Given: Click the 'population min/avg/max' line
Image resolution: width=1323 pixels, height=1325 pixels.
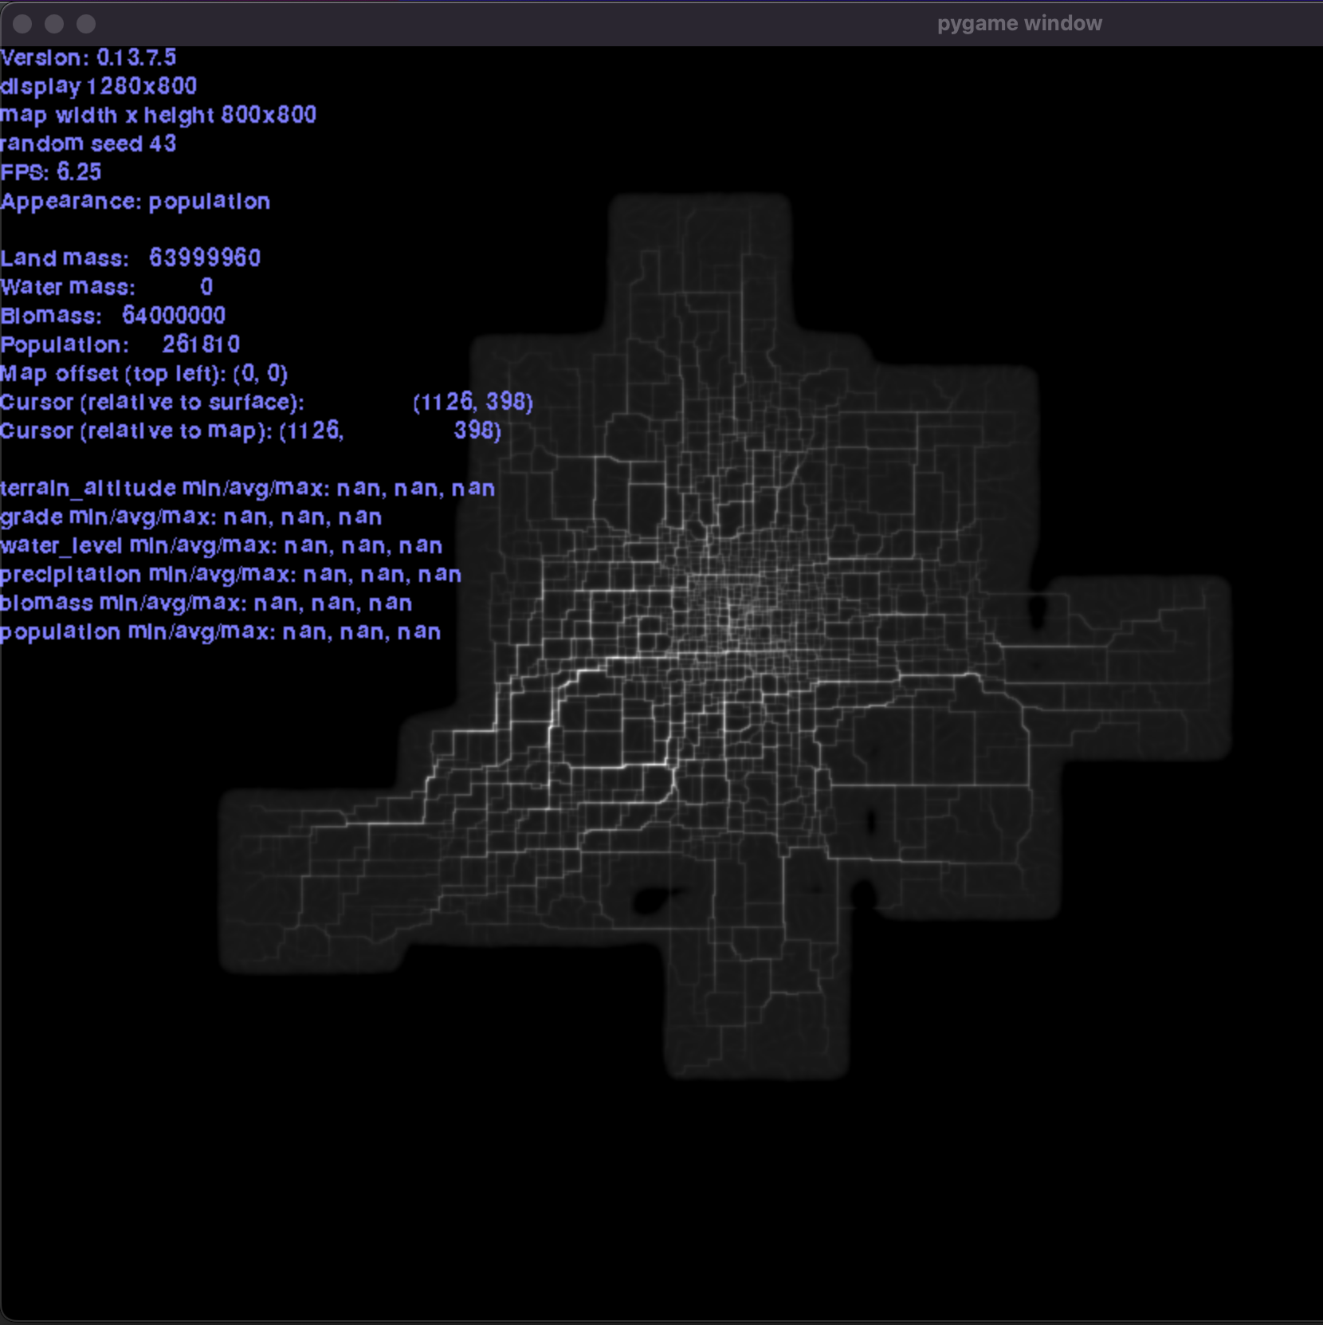Looking at the screenshot, I should [221, 631].
